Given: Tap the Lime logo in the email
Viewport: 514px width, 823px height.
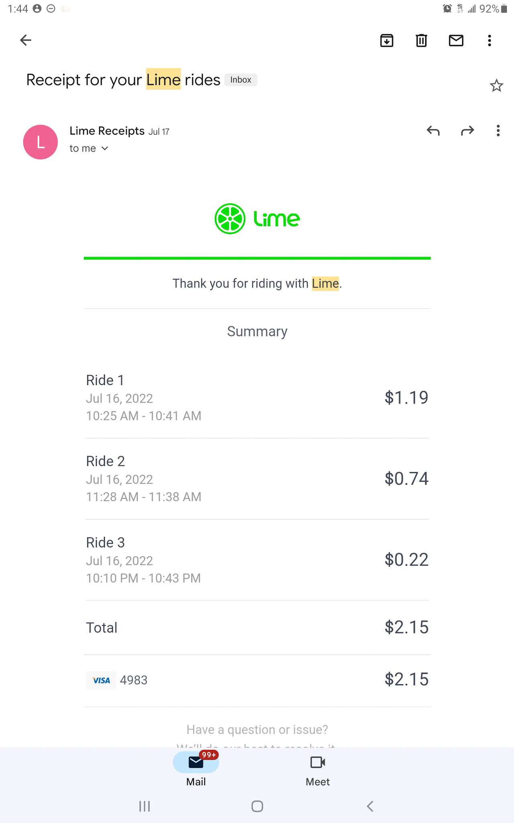Looking at the screenshot, I should coord(257,219).
